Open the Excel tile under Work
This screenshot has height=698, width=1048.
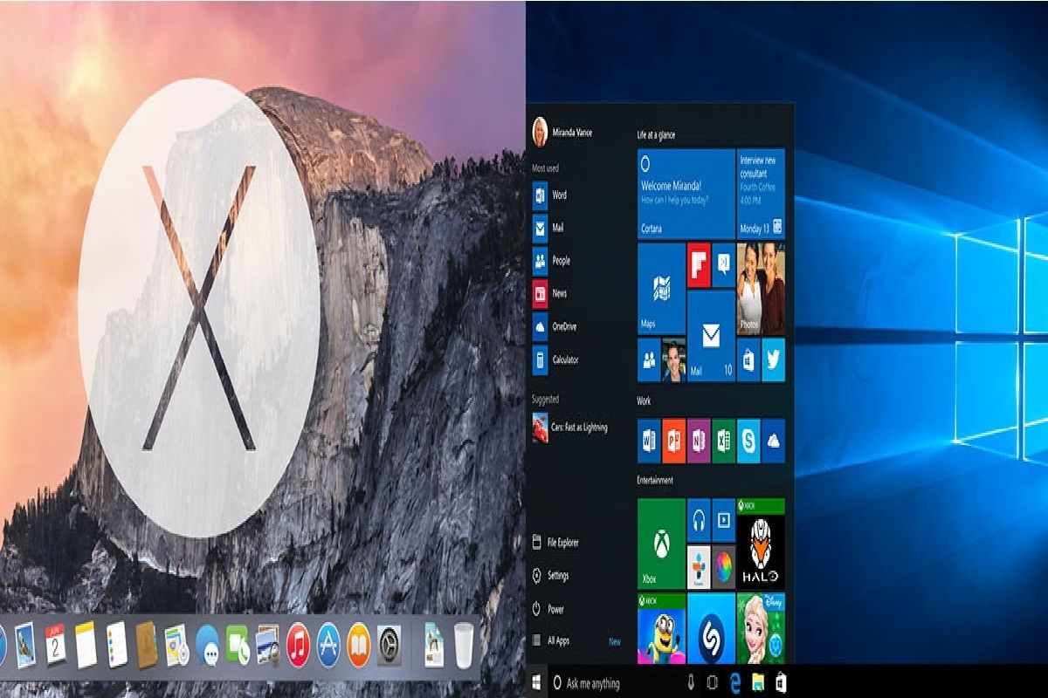pyautogui.click(x=723, y=441)
